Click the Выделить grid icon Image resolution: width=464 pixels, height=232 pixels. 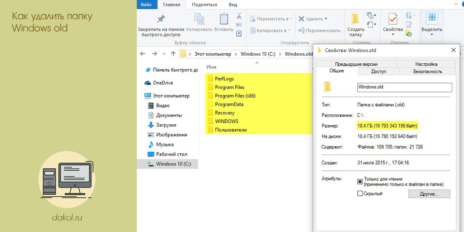tap(432, 18)
